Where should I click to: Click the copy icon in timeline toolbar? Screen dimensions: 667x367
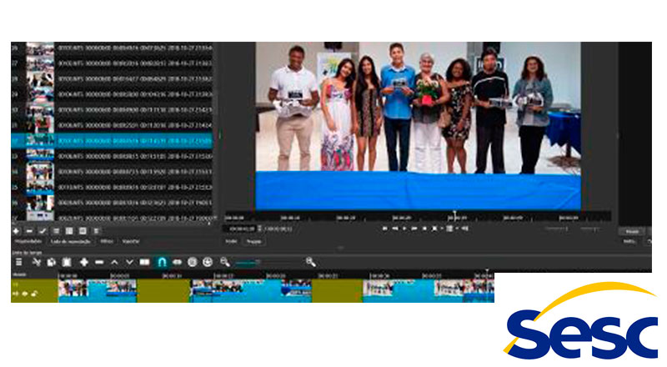51,262
